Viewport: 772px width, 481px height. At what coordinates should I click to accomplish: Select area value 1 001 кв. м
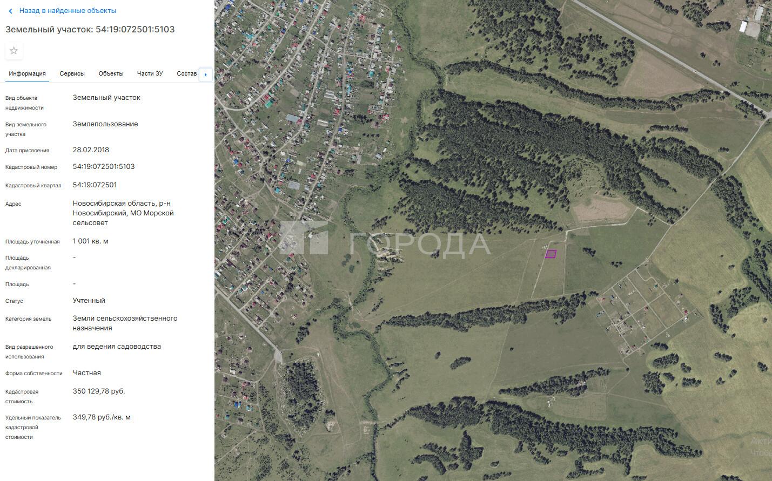coord(90,241)
